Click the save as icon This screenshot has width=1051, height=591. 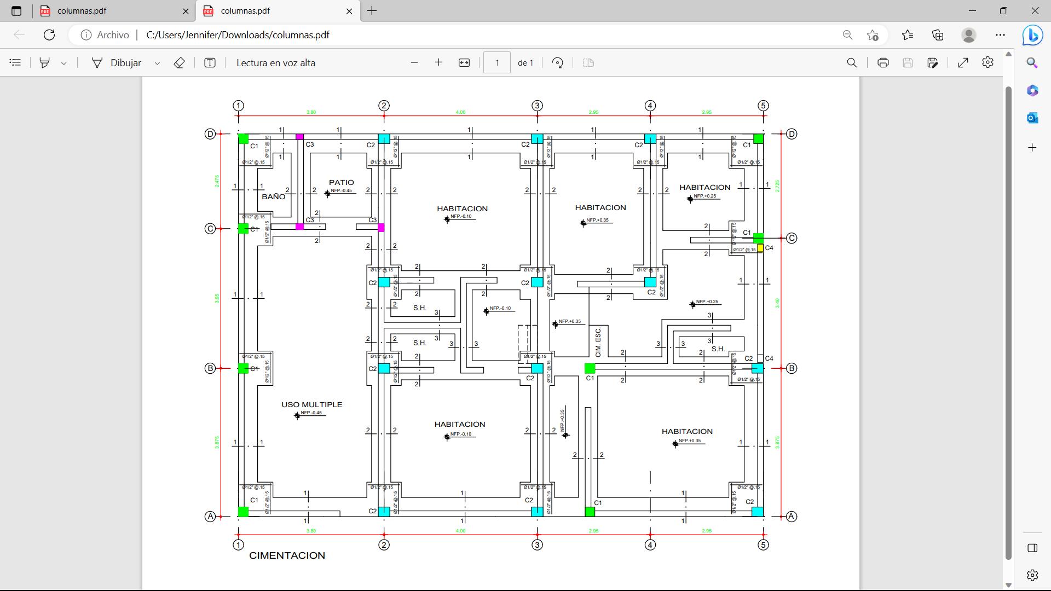point(933,63)
